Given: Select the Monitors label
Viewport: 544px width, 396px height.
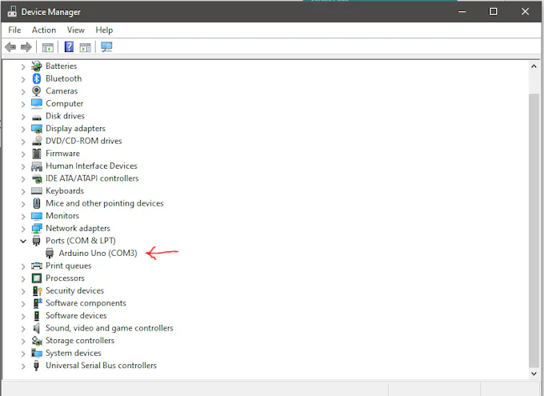Looking at the screenshot, I should (x=62, y=215).
